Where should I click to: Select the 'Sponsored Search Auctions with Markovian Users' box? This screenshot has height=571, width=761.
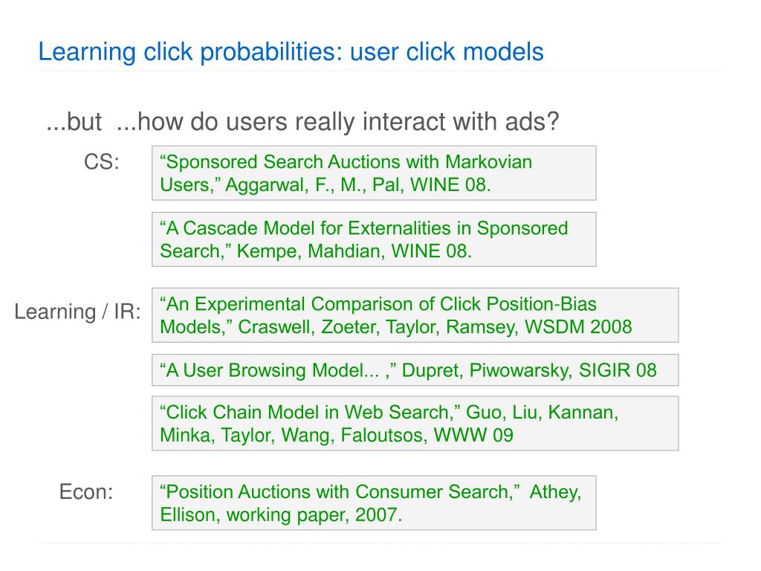(374, 172)
